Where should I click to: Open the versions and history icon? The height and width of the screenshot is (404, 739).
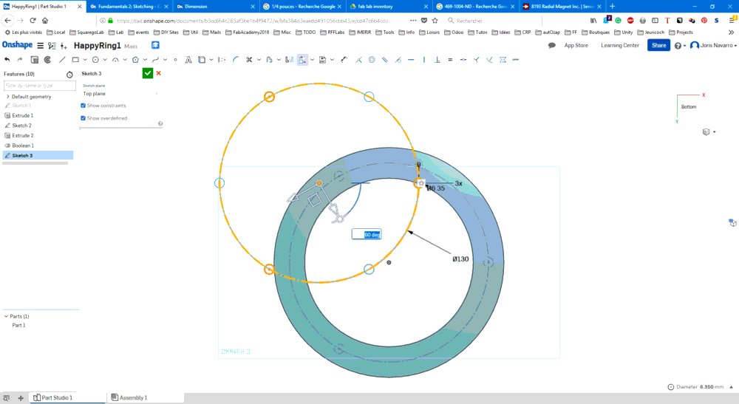pyautogui.click(x=52, y=46)
